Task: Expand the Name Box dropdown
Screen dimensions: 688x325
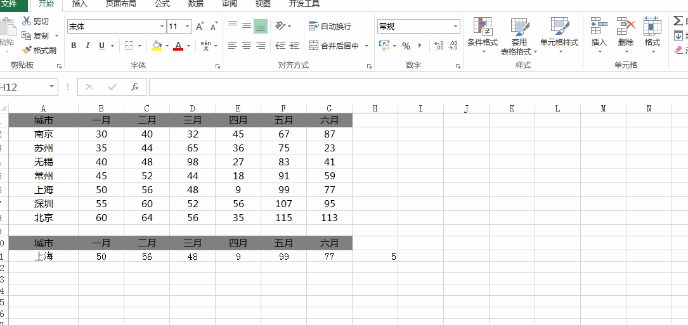Action: [x=52, y=87]
